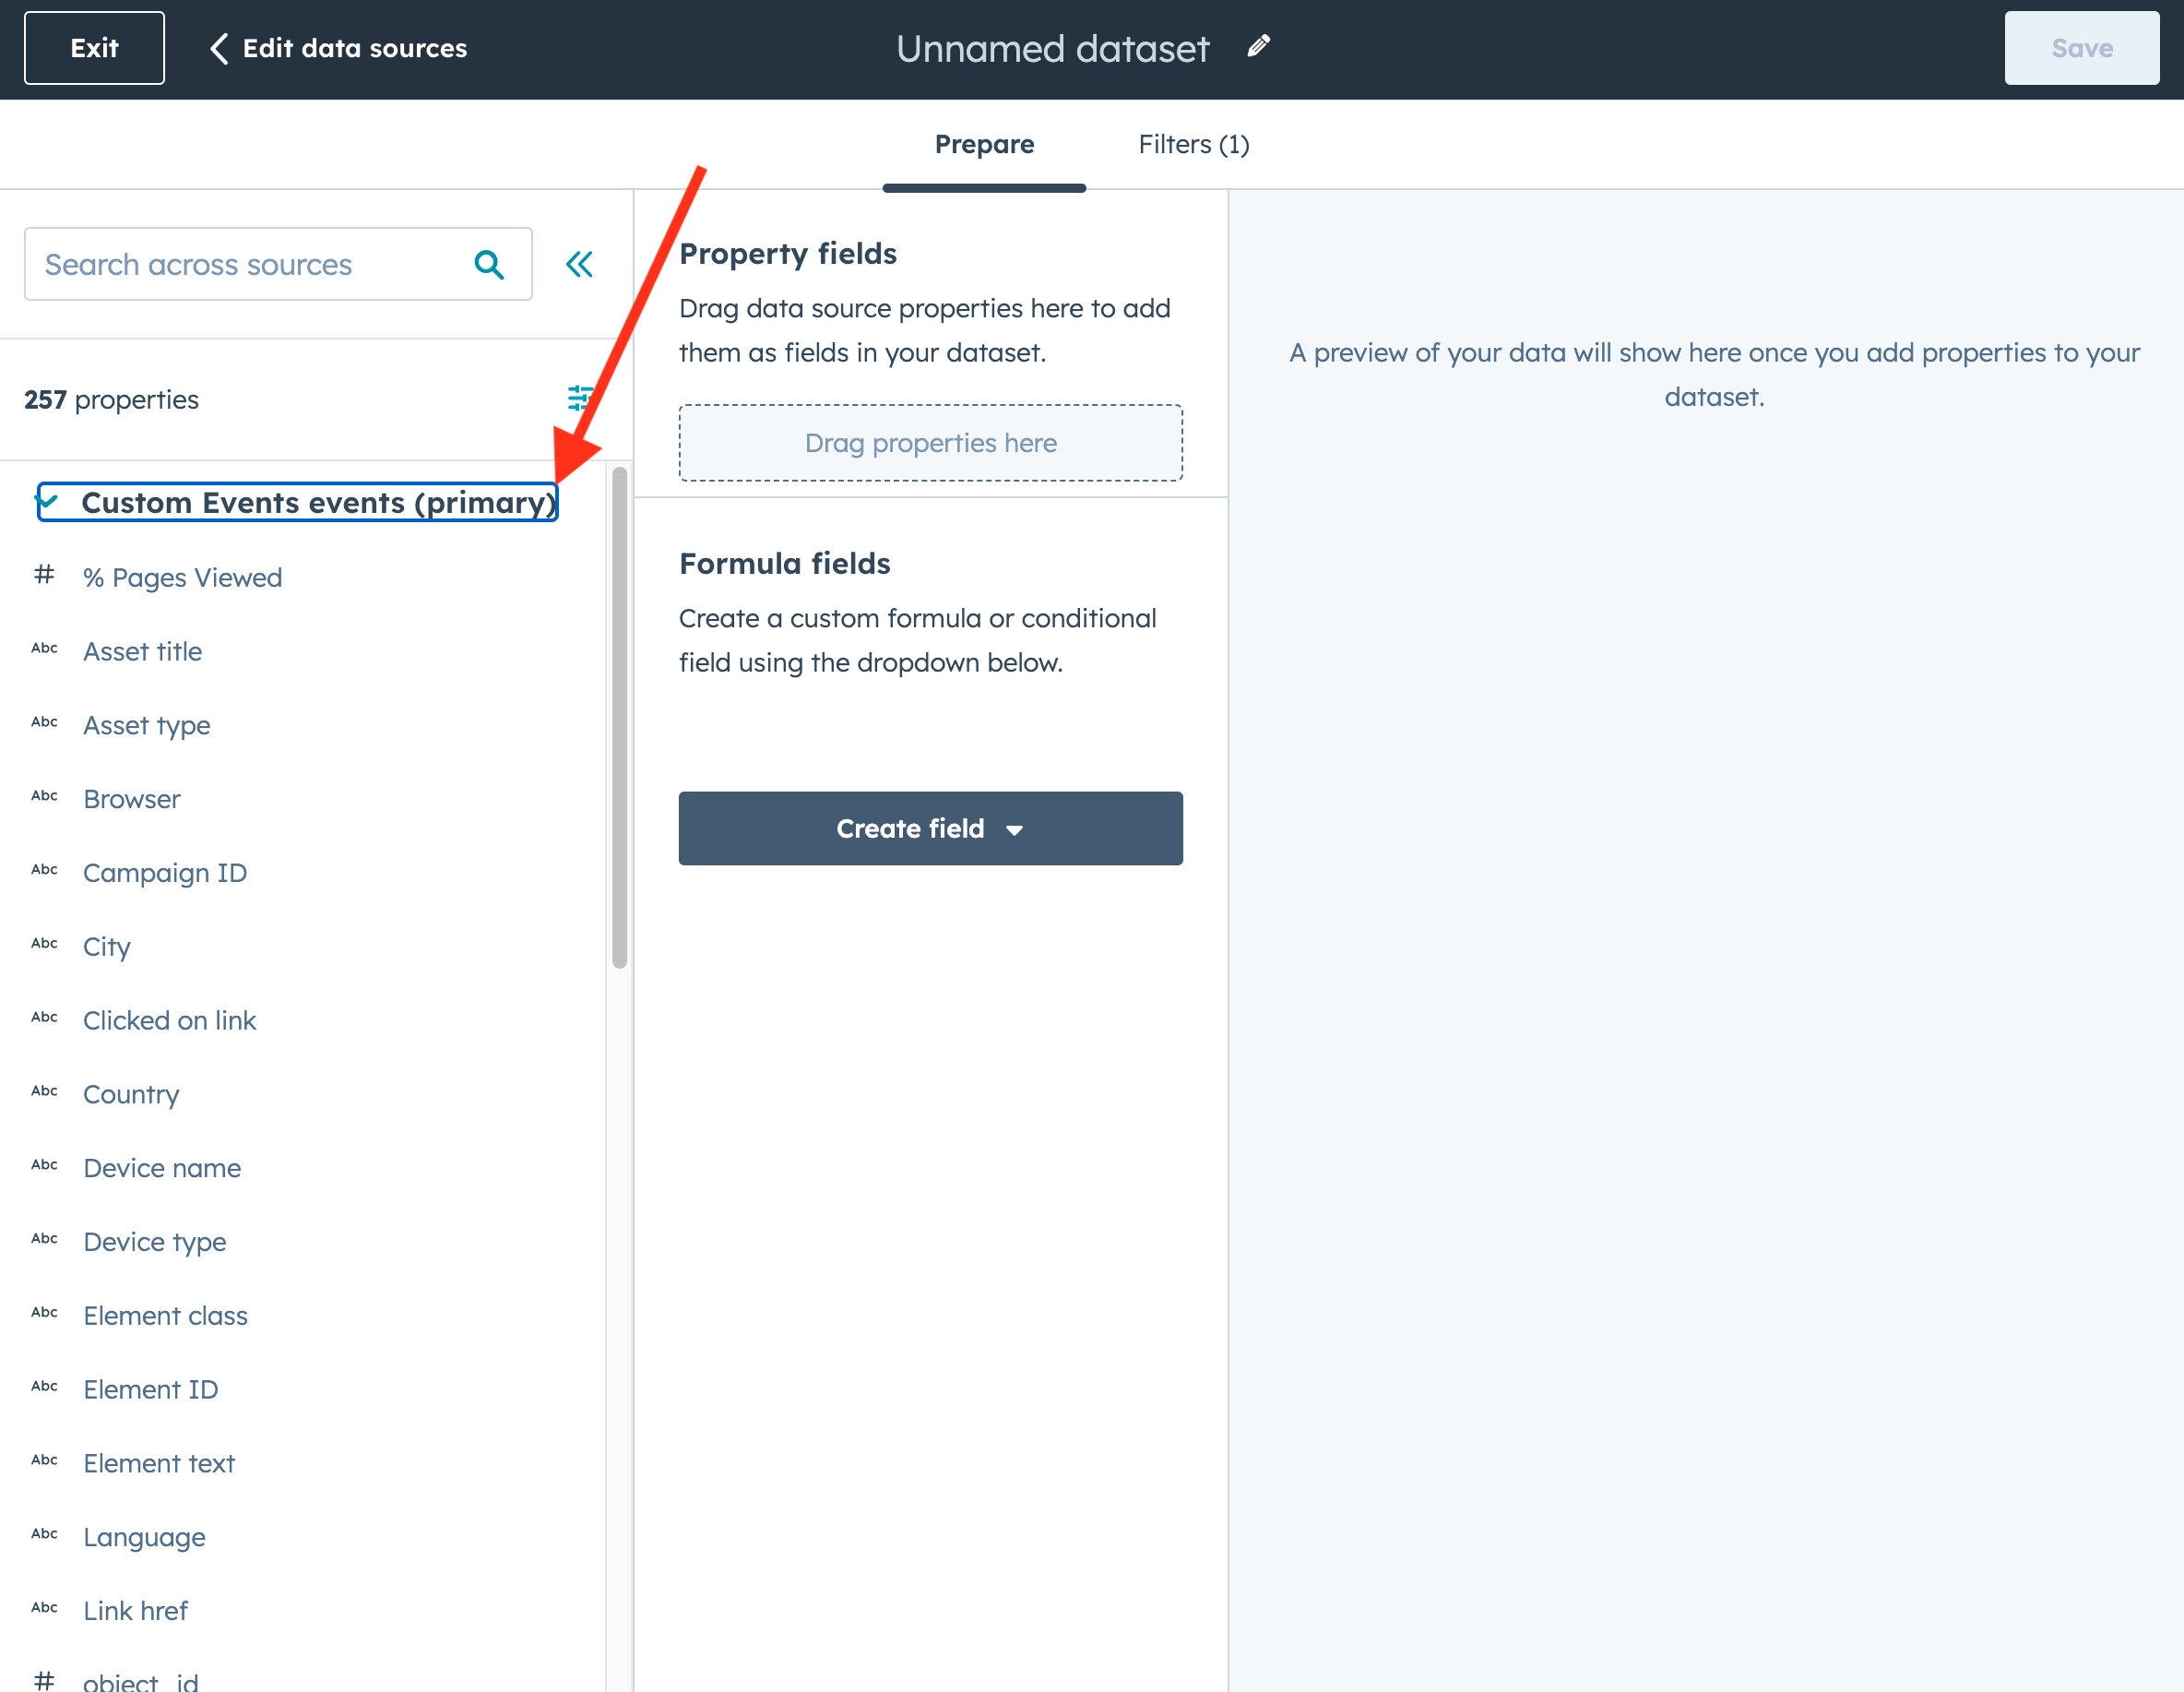
Task: Open the Create field dropdown
Action: coord(930,828)
